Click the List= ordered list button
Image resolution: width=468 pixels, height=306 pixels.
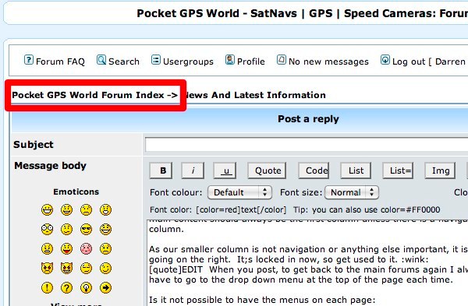pyautogui.click(x=398, y=171)
